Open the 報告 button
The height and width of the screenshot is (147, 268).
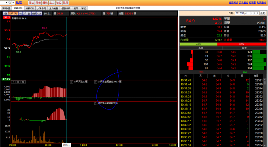38,3
